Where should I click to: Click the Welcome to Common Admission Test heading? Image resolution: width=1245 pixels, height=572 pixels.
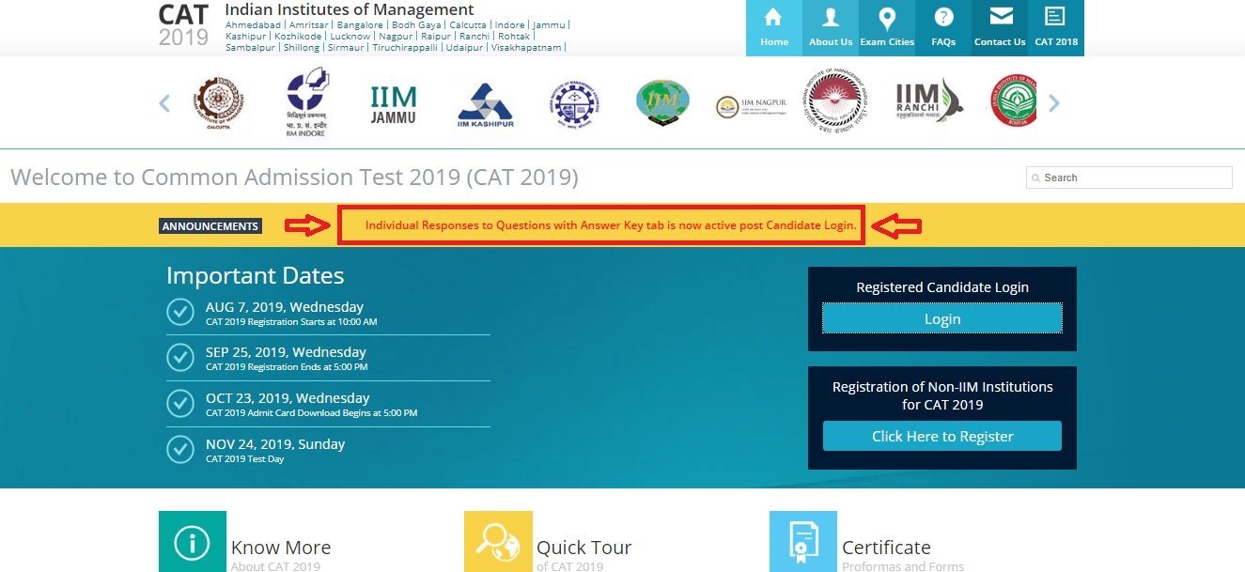[x=294, y=177]
